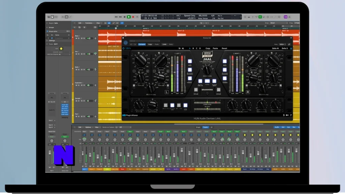This screenshot has height=194, width=345.
Task: Open the plugin preset dropdown
Action: pos(144,41)
